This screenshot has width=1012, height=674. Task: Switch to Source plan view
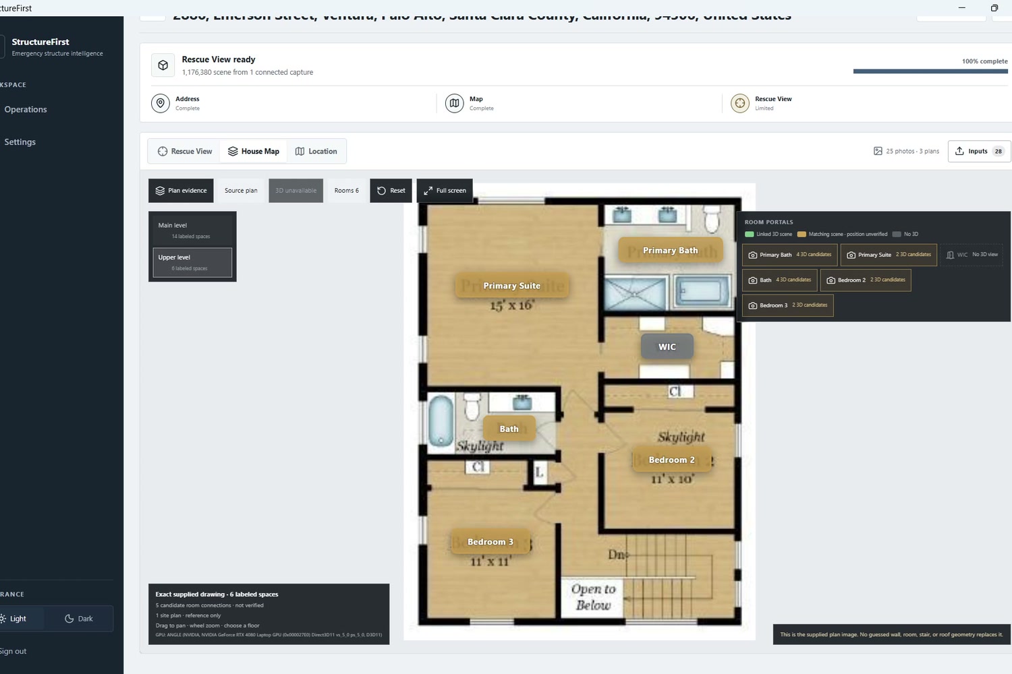tap(241, 191)
